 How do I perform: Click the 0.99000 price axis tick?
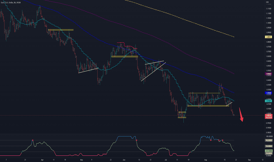pyautogui.click(x=269, y=128)
